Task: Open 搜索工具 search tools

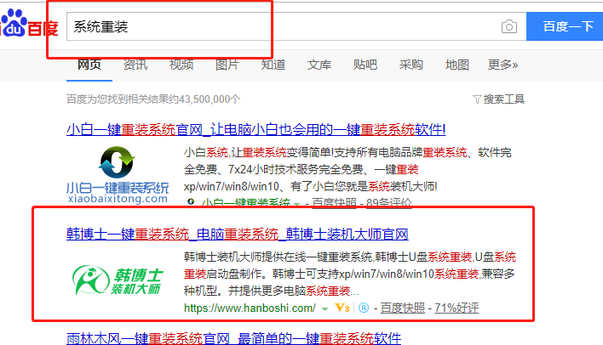Action: point(504,99)
